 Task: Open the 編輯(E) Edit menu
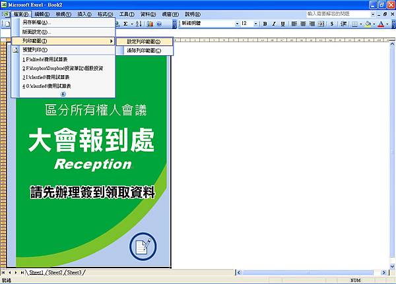coord(42,14)
